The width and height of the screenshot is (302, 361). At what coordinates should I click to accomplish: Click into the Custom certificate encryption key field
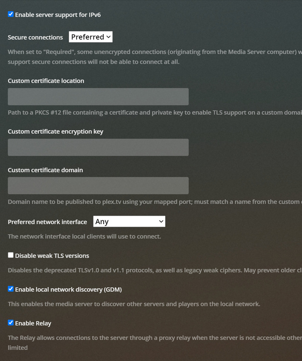pos(98,147)
